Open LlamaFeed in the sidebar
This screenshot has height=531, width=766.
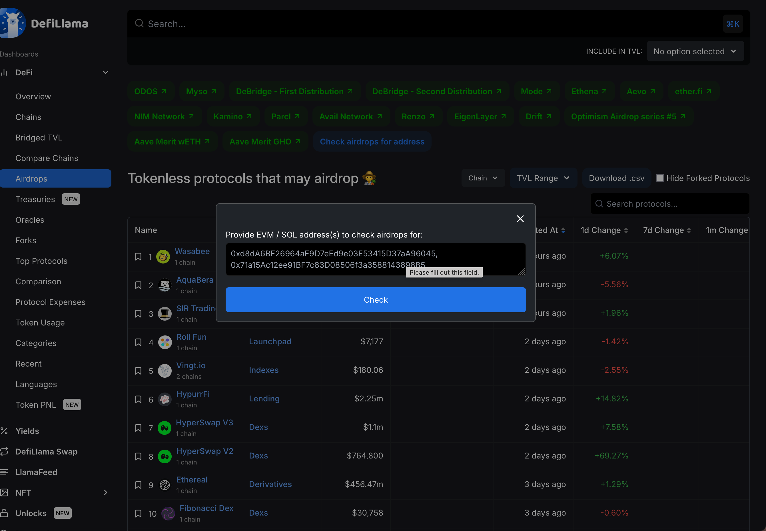point(36,472)
